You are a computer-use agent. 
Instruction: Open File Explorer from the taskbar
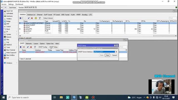pos(61,97)
